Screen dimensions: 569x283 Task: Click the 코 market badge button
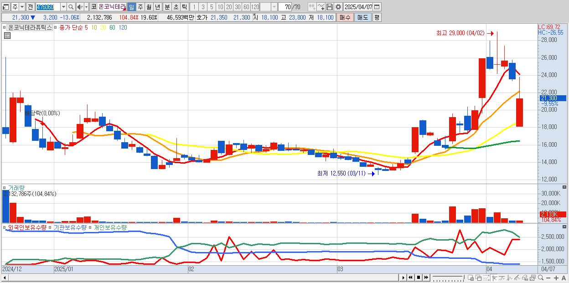[x=93, y=7]
